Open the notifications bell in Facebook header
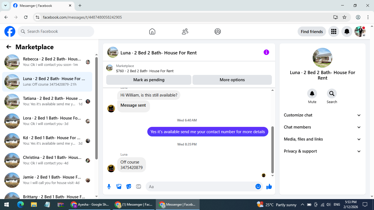Viewport: 374px width, 210px height. (347, 31)
